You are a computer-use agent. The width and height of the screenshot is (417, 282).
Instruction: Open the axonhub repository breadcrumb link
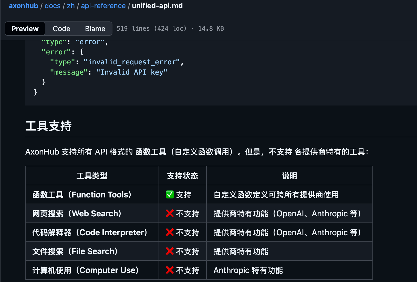(23, 6)
